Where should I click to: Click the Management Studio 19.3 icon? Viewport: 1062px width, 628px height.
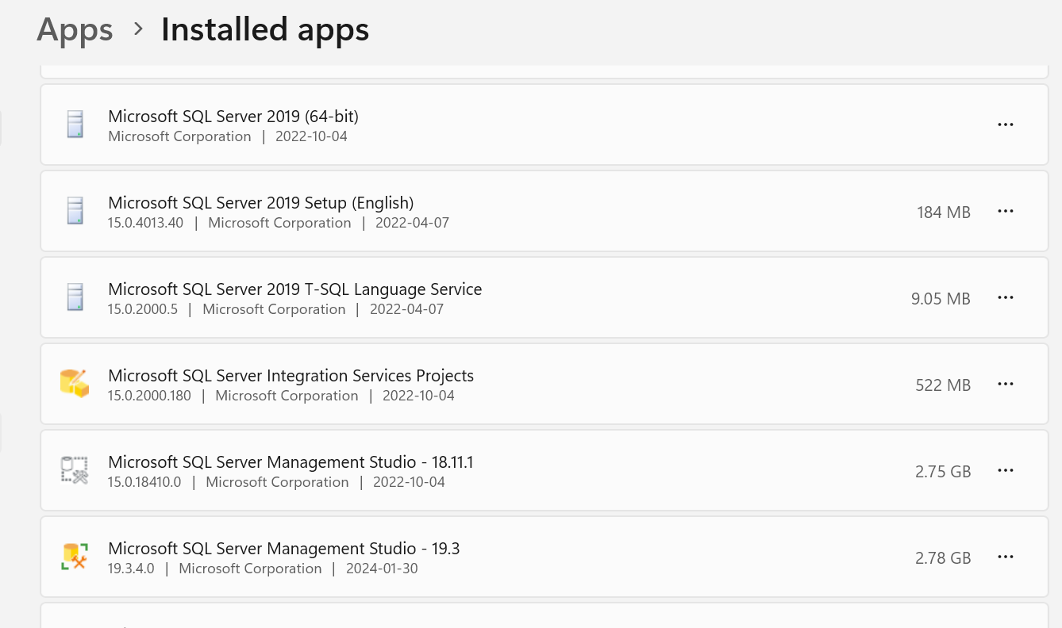tap(75, 557)
